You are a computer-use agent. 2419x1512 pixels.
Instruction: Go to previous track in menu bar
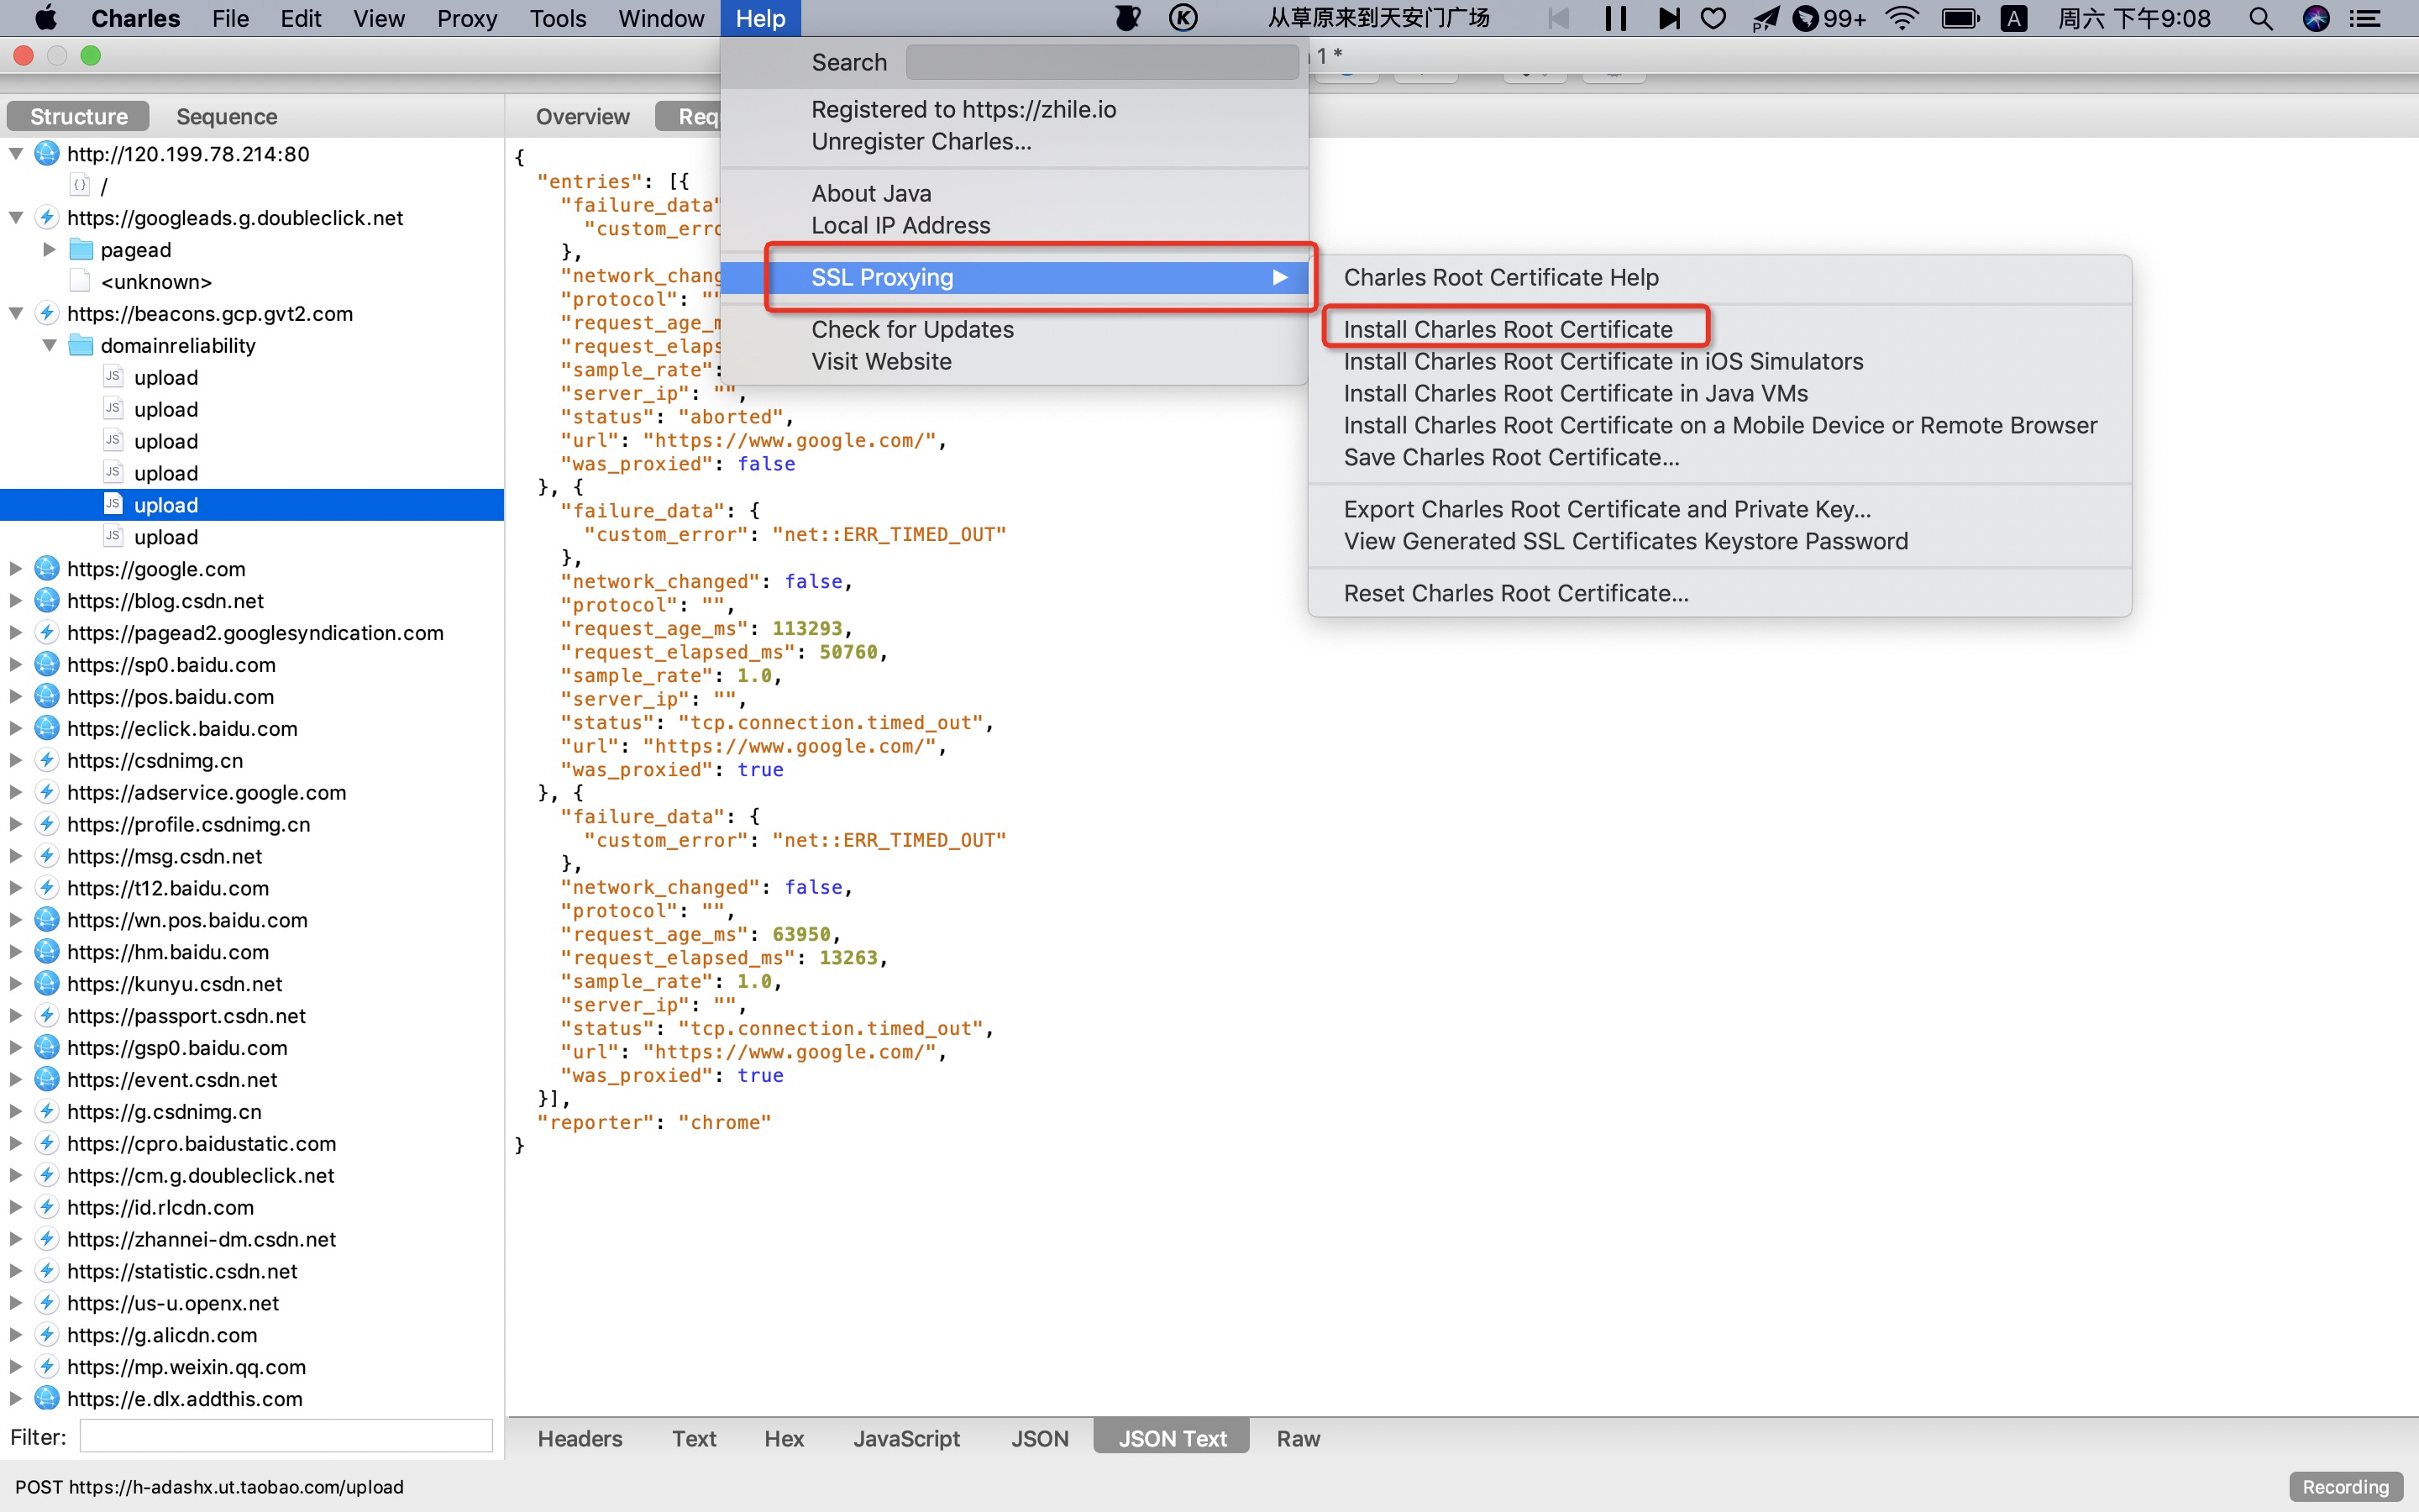(x=1558, y=18)
